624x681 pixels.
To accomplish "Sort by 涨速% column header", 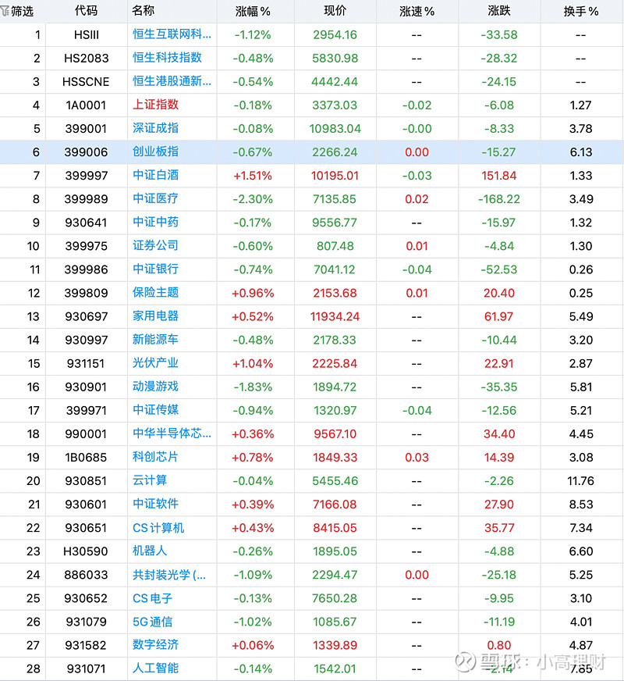I will pyautogui.click(x=417, y=11).
